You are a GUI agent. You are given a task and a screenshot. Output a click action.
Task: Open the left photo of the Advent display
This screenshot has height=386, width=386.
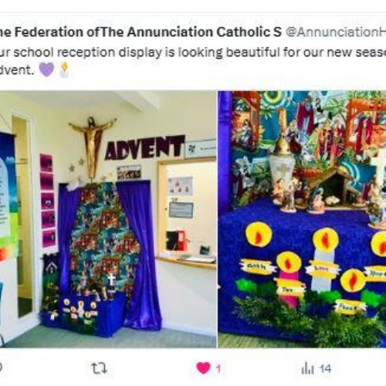108,219
